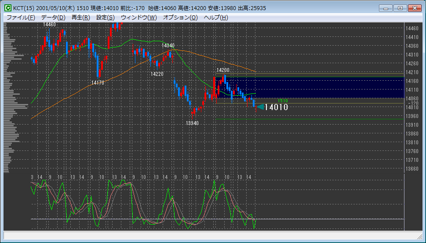The height and width of the screenshot is (243, 426).
Task: Open the ウィンドウ(W) menu
Action: [x=138, y=18]
